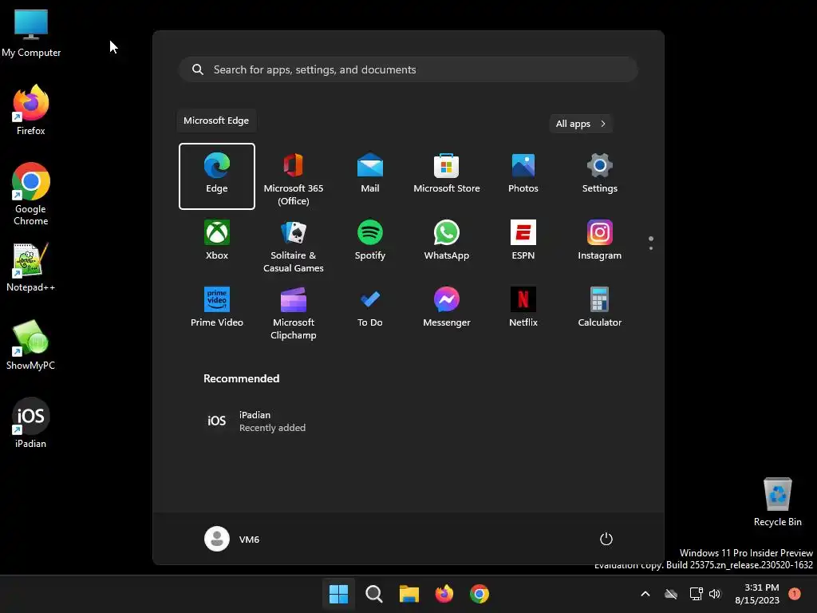Open volume icon in system tray
The height and width of the screenshot is (613, 817).
[x=715, y=594]
